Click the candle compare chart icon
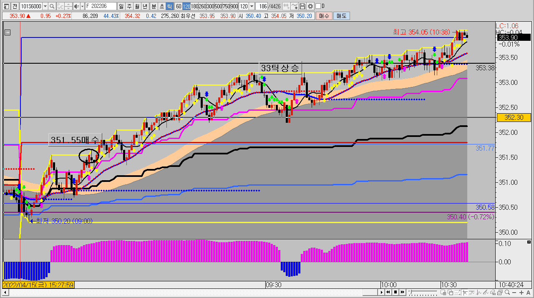This screenshot has height=298, width=534. 287,6
